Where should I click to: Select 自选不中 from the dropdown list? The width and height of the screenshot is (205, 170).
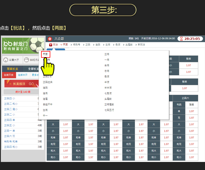[x=47, y=104]
